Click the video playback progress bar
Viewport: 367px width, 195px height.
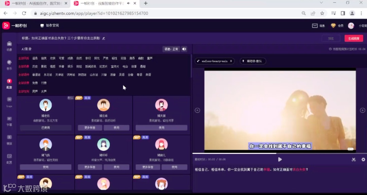pyautogui.click(x=280, y=153)
